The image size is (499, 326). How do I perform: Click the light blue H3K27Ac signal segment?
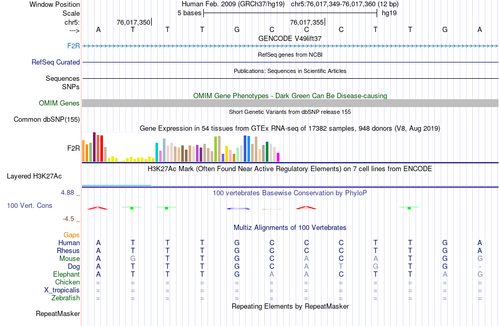point(117,185)
